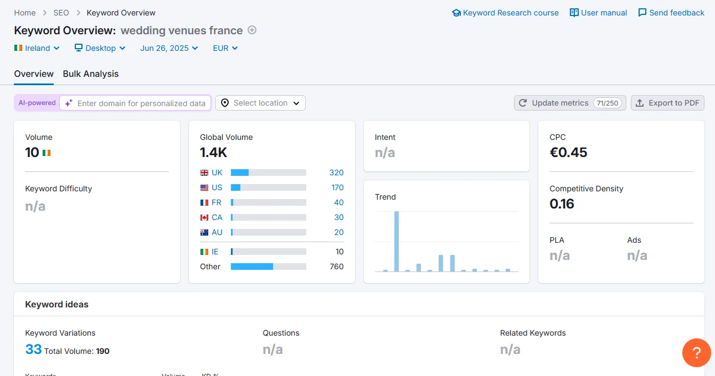
Task: Switch to the Overview tab
Action: coord(34,74)
